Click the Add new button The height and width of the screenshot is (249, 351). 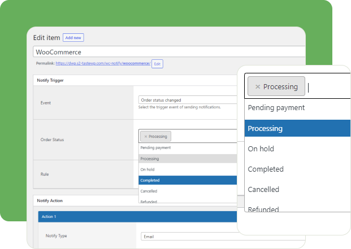pos(73,38)
